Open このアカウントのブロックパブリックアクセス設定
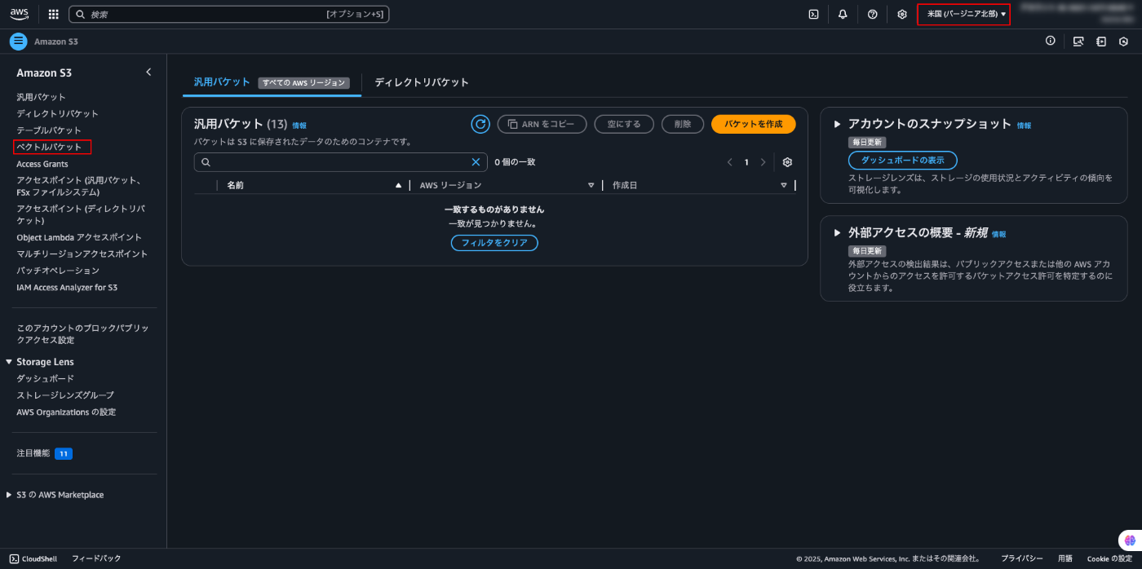The width and height of the screenshot is (1142, 569). click(x=83, y=333)
